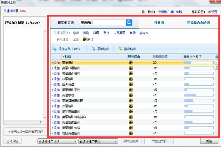This screenshot has width=221, height=147.
Task: Open the 可能适合您的词 tab
Action: [199, 23]
